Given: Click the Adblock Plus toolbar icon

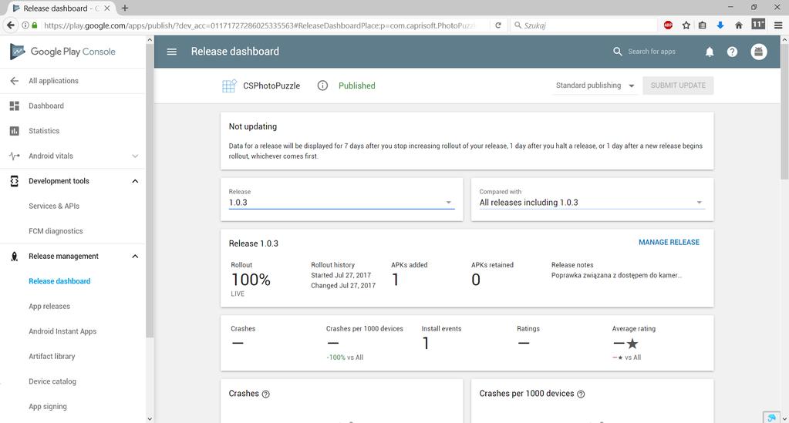Looking at the screenshot, I should [x=668, y=25].
